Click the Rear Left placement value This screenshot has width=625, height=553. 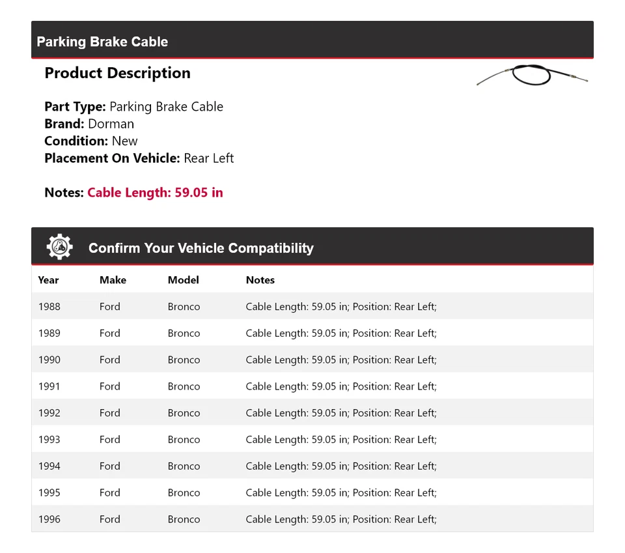click(x=208, y=158)
